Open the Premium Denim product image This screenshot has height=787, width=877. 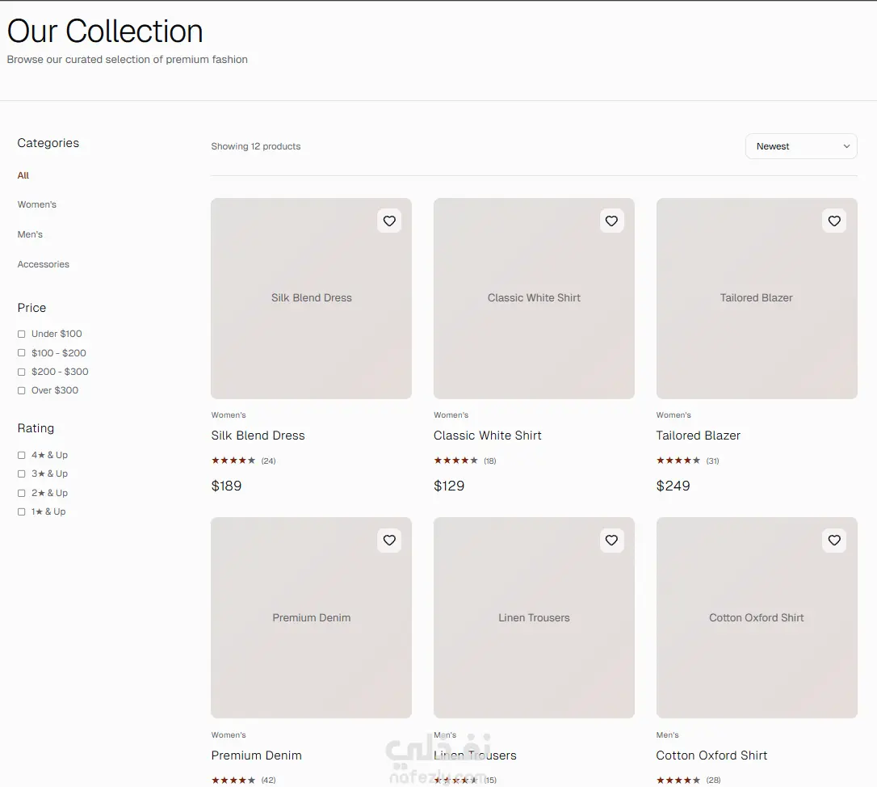click(312, 618)
